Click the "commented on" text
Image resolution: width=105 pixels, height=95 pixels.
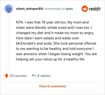tap(54, 9)
